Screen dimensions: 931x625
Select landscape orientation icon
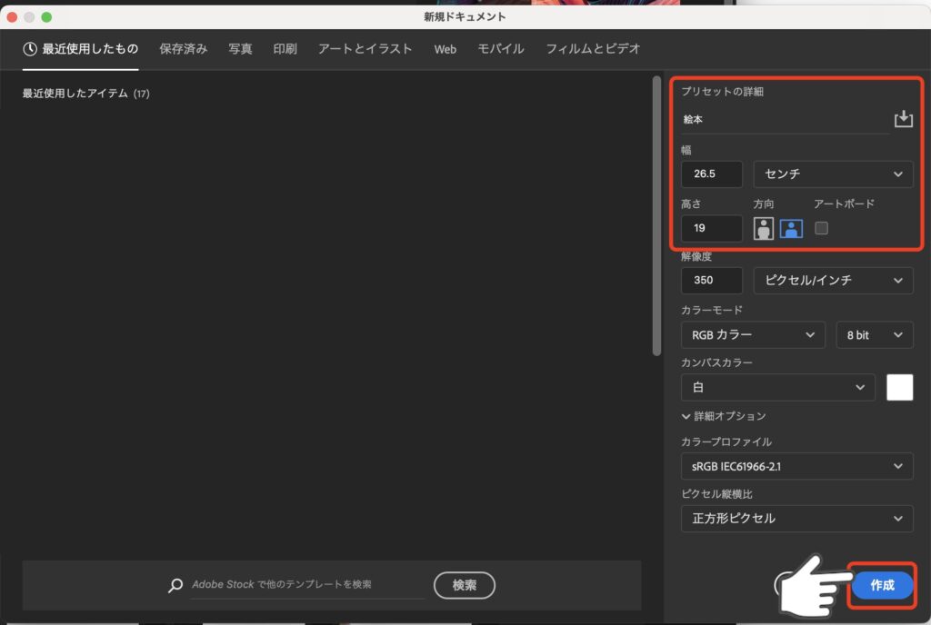point(791,229)
